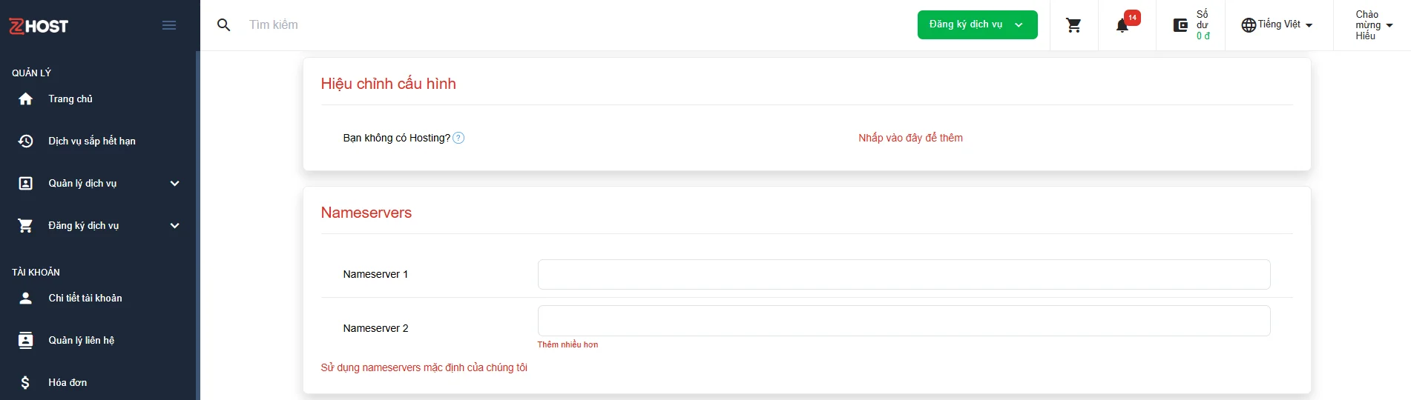This screenshot has width=1411, height=400.
Task: Open notifications bell with 14 badge
Action: coord(1123,25)
